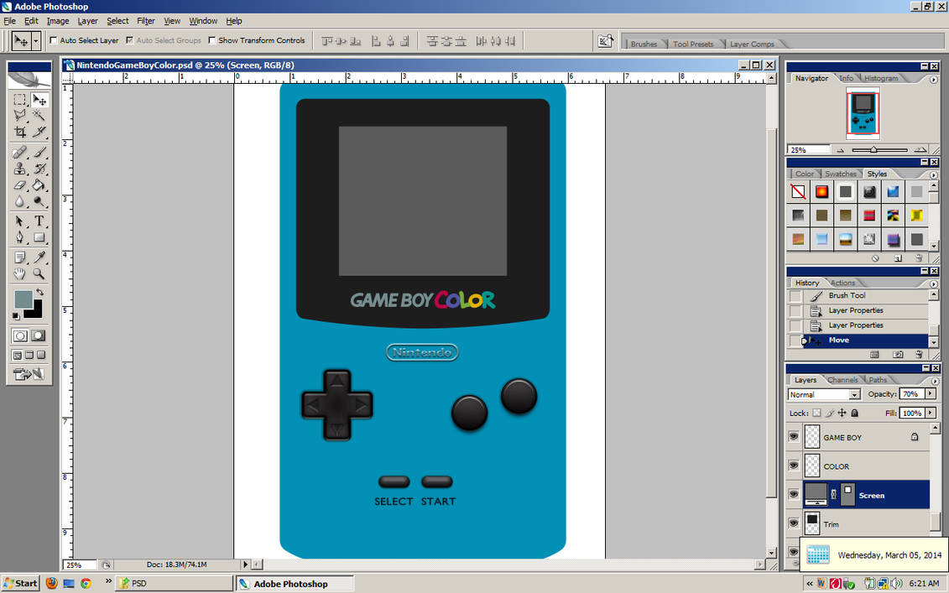Hide the COLOR layer
This screenshot has width=949, height=593.
coord(794,466)
